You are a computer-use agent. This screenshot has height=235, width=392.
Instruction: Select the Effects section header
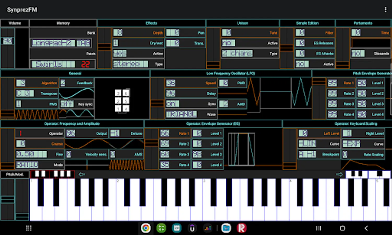[151, 23]
